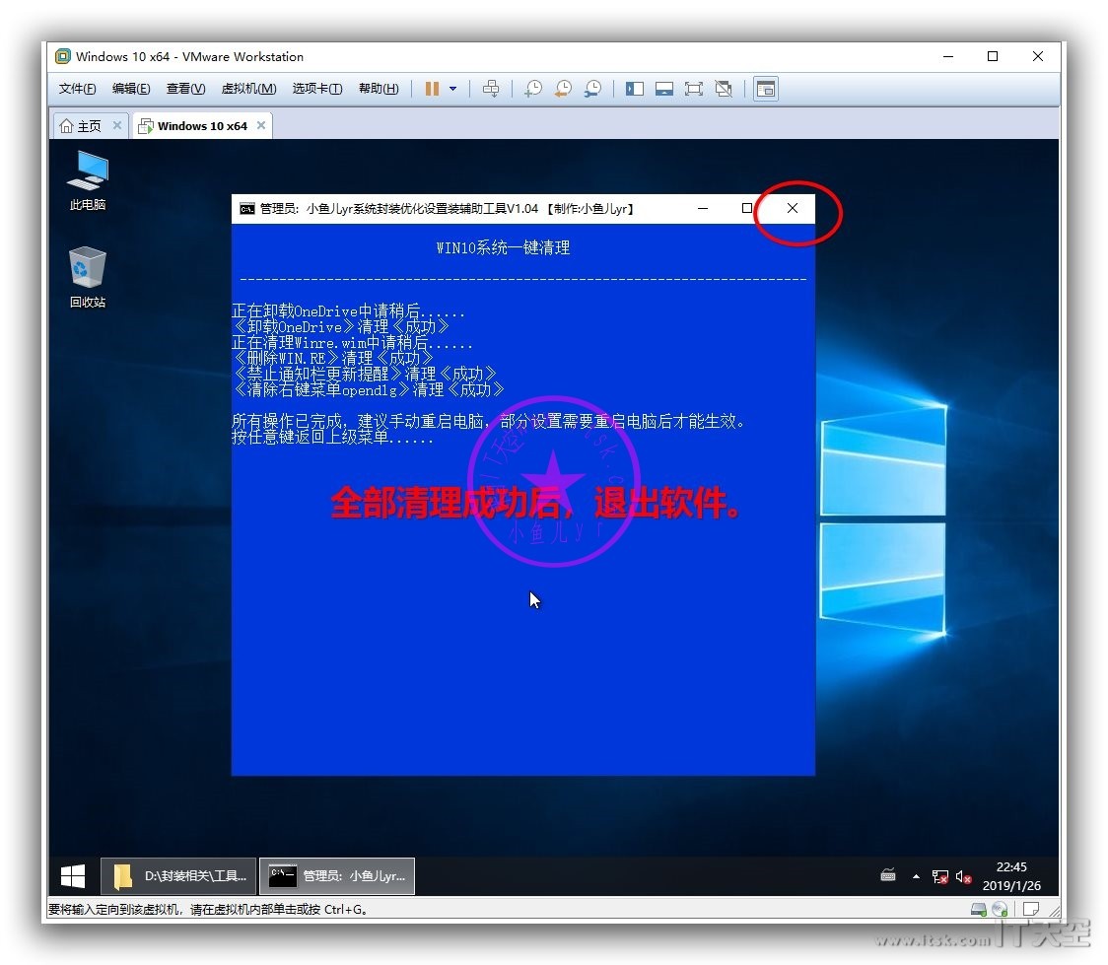Take a snapshot of the virtual machine
This screenshot has height=965, width=1108.
[x=533, y=89]
